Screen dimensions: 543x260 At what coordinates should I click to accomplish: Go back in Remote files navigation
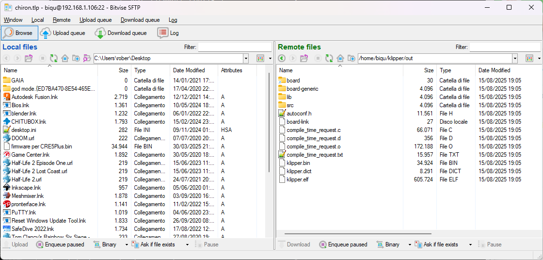coord(282,58)
